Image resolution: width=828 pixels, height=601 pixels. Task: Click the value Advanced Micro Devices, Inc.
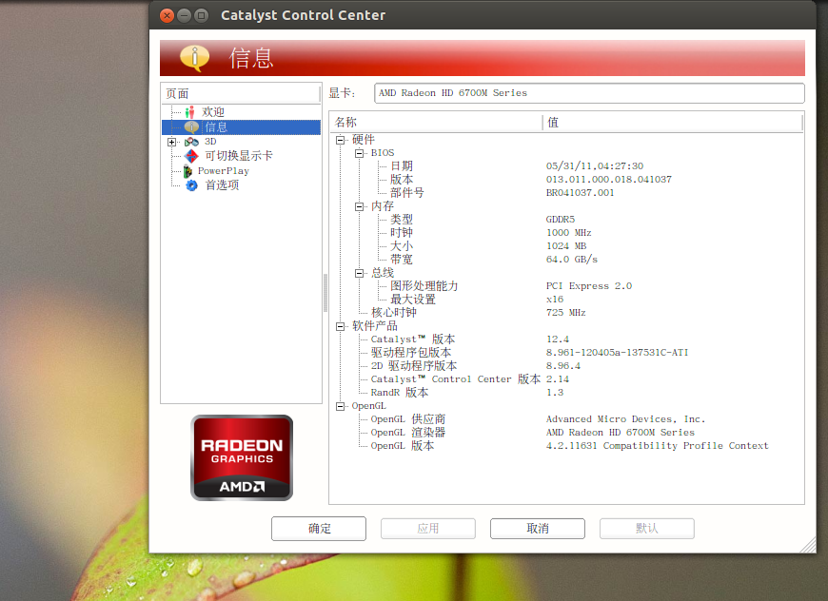click(625, 419)
